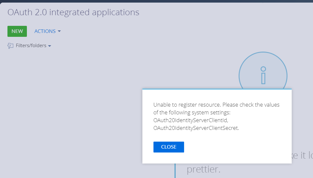The image size is (313, 178).
Task: Click the letter i inside the info circle
Action: tap(263, 75)
